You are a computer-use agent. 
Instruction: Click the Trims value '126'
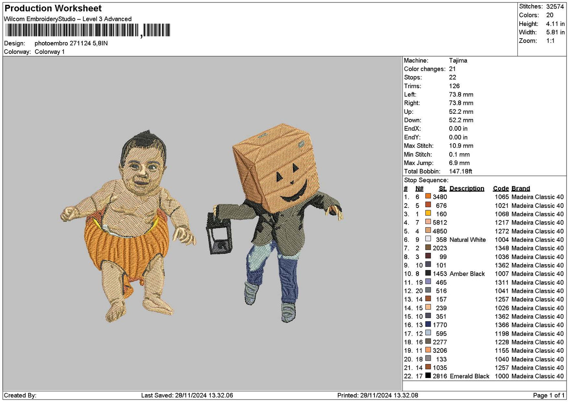[454, 86]
